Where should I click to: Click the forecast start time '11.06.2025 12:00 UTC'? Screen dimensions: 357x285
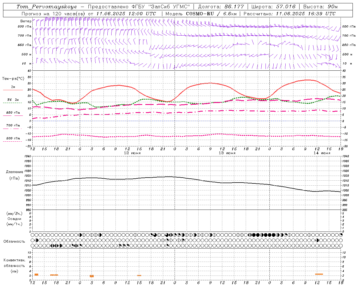pos(126,14)
